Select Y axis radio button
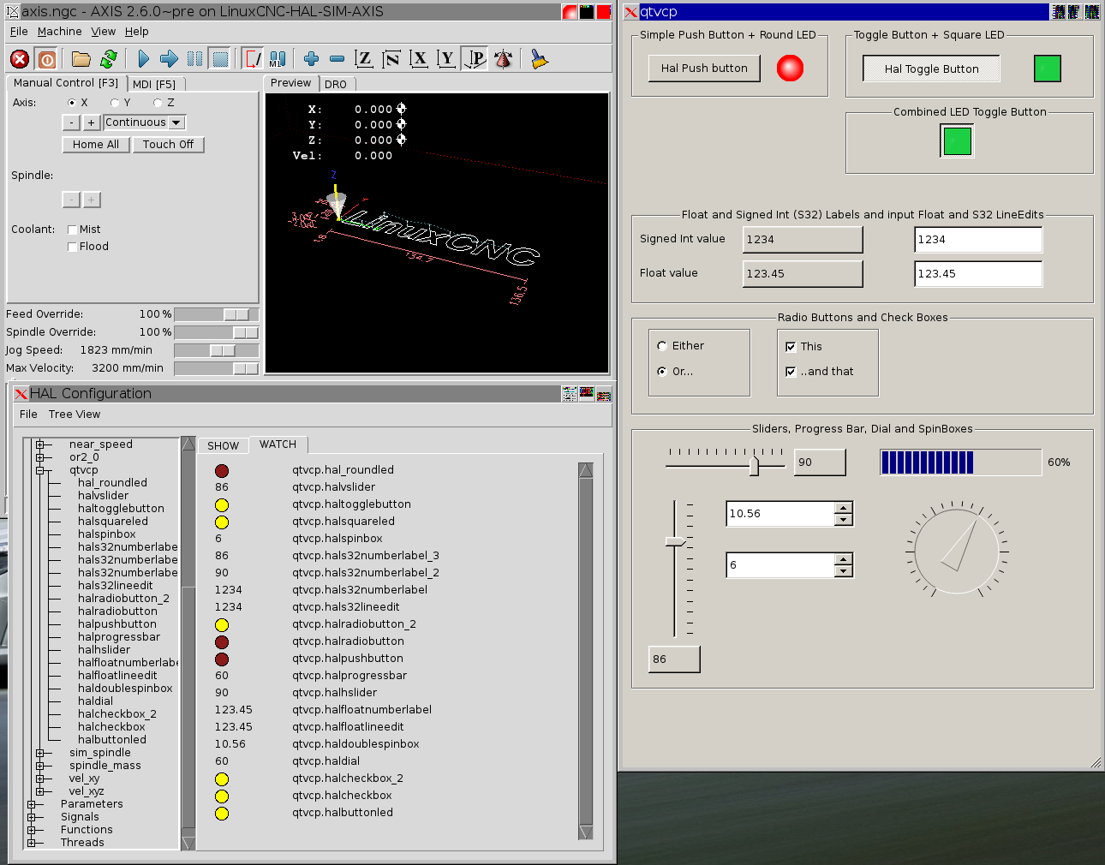This screenshot has height=865, width=1105. coord(115,103)
